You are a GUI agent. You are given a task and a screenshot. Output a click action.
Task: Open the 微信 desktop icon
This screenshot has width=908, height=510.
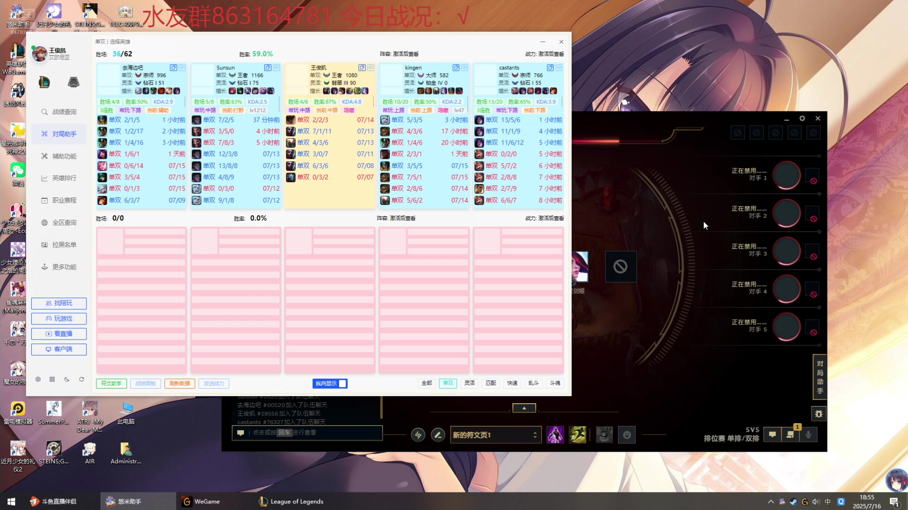17,174
